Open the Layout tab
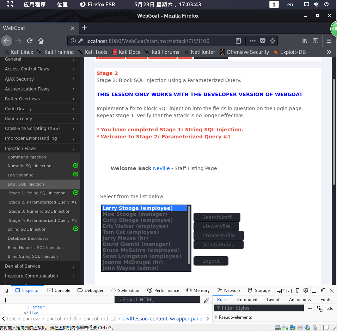Viewport: 337px width, 331px height. (273, 300)
